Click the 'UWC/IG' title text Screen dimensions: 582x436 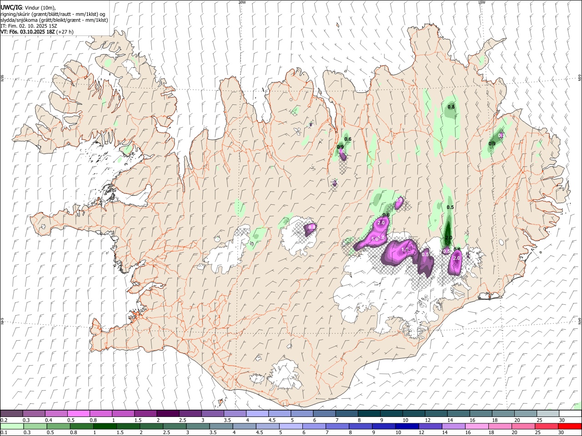click(11, 7)
